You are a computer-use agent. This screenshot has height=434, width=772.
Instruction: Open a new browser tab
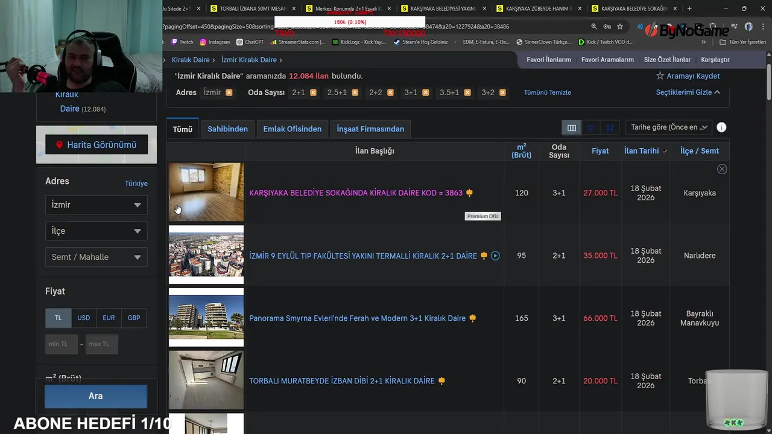point(689,8)
